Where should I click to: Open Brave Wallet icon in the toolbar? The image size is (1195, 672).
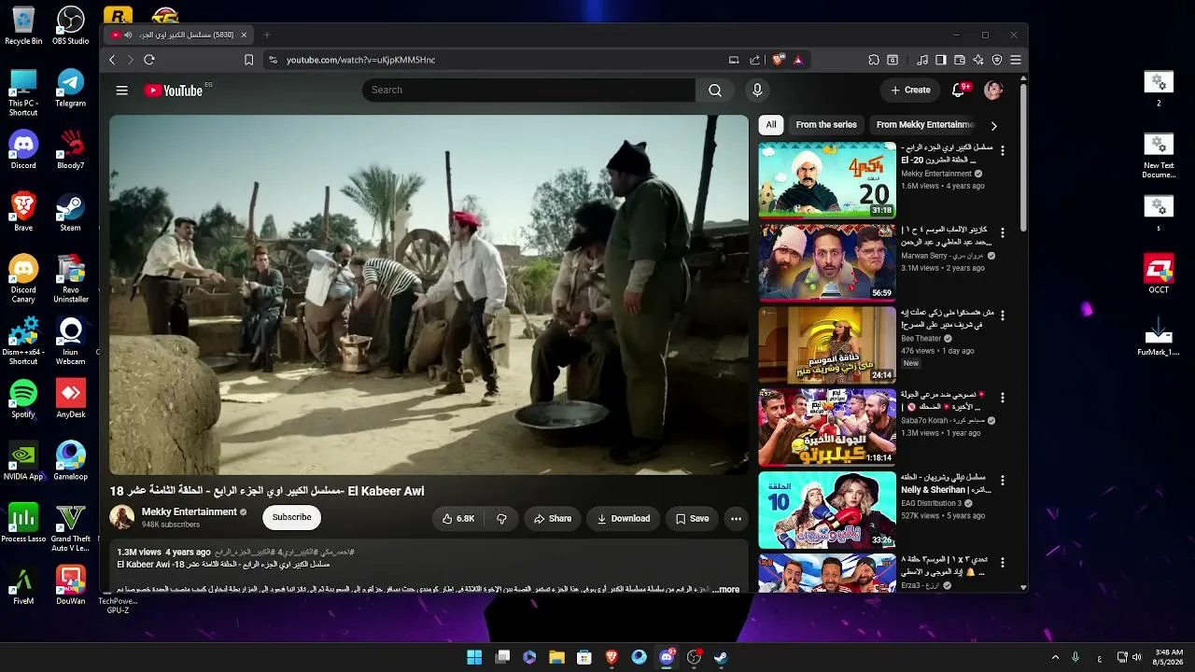960,60
